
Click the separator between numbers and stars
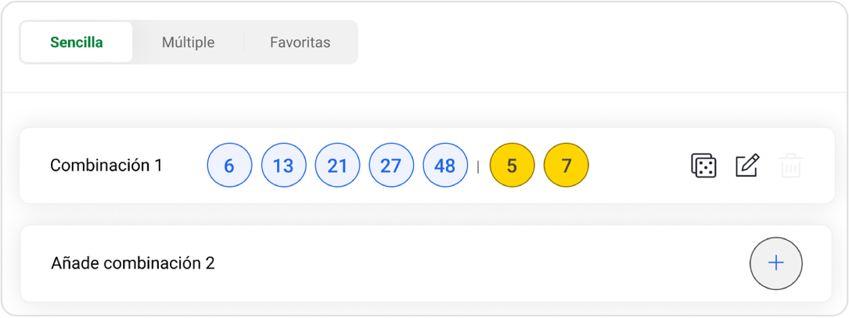pyautogui.click(x=478, y=166)
